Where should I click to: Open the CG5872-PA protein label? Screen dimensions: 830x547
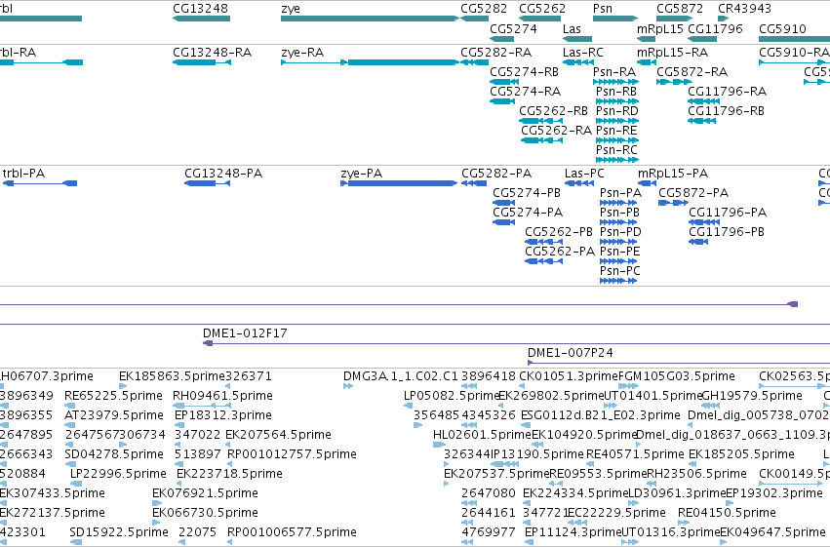tap(693, 193)
